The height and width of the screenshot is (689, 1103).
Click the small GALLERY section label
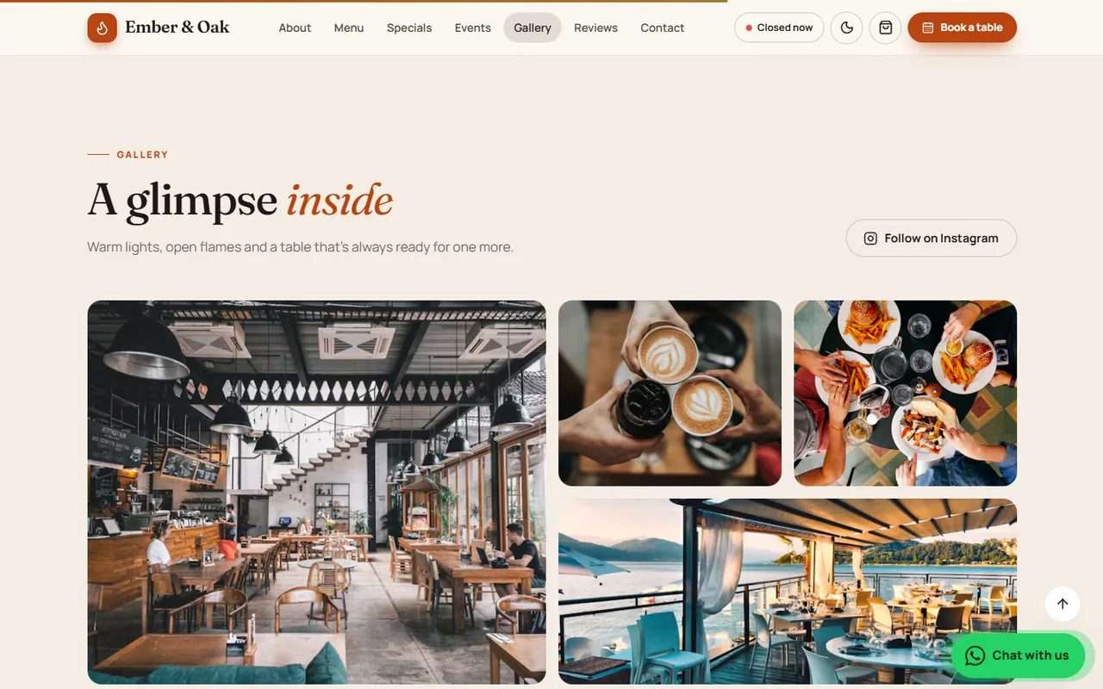pyautogui.click(x=143, y=155)
